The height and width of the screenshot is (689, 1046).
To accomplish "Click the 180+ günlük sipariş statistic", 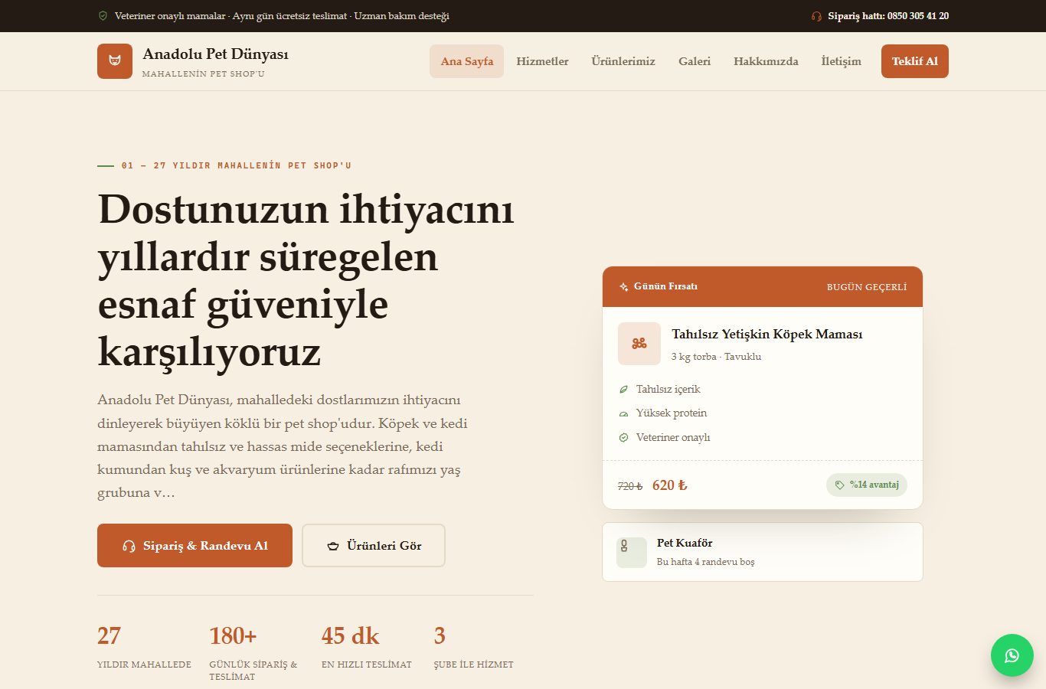I will [256, 652].
